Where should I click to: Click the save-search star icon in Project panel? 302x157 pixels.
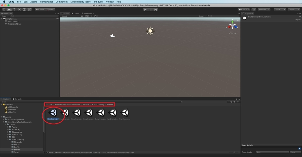pyautogui.click(x=238, y=102)
